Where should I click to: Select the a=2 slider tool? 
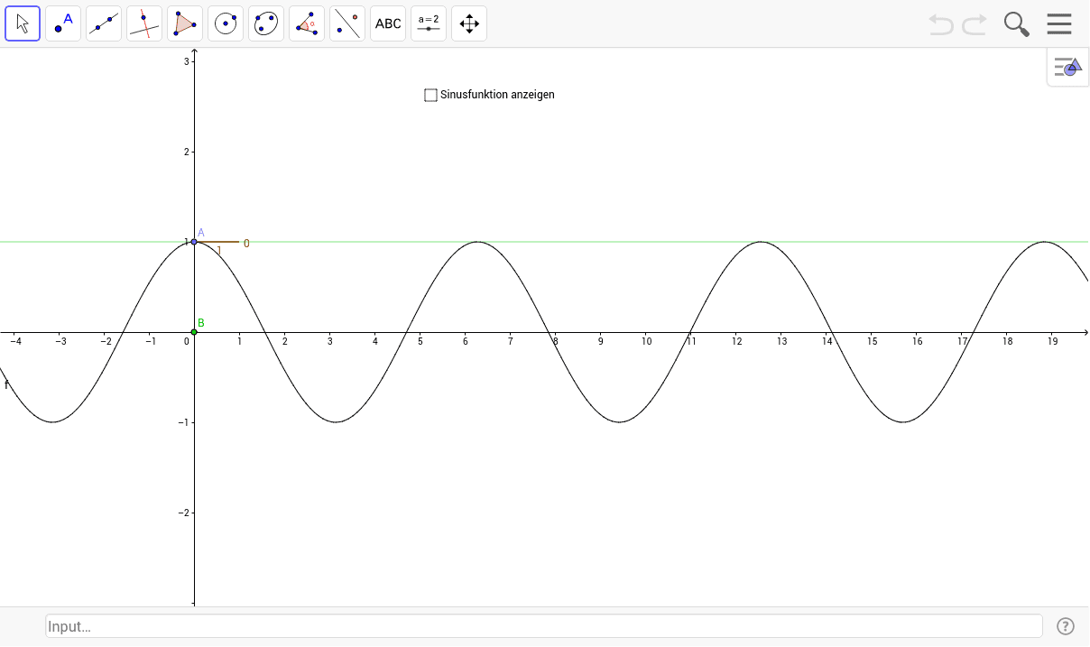point(429,23)
